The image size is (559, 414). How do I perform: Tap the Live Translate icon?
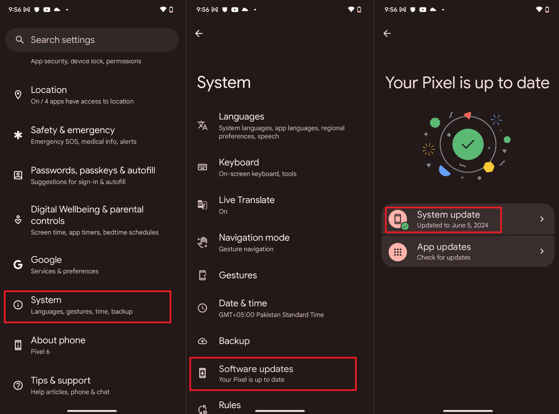pos(202,205)
